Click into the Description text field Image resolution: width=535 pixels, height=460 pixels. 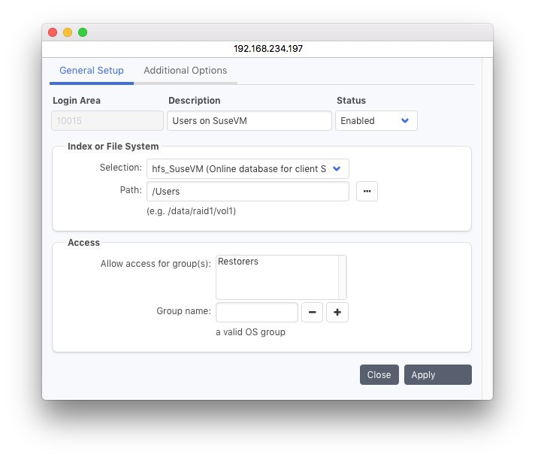point(249,121)
